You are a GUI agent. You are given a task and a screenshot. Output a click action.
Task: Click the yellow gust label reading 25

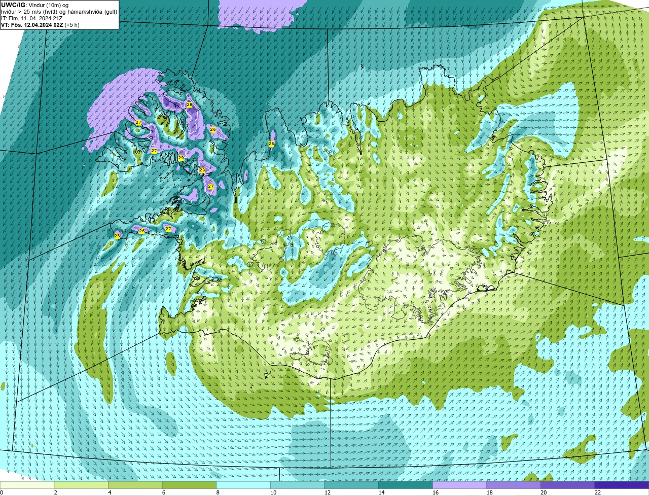(x=117, y=236)
